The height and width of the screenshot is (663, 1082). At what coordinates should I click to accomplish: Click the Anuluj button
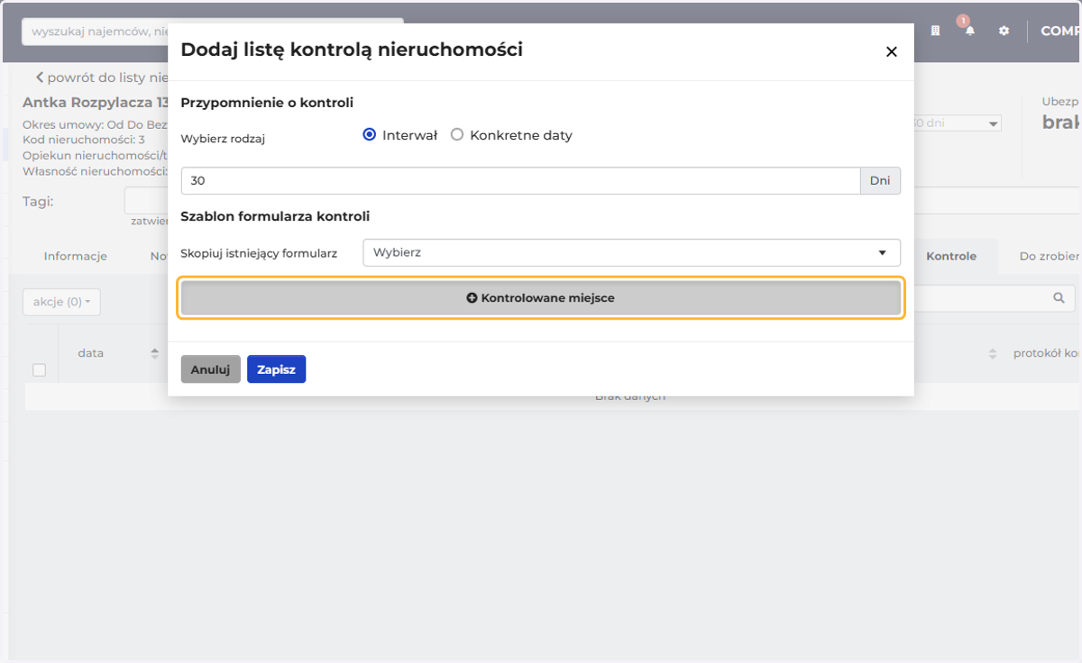point(210,369)
